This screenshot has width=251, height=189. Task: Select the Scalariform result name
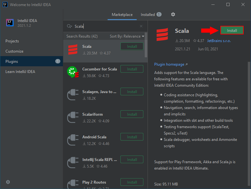[x=92, y=114]
